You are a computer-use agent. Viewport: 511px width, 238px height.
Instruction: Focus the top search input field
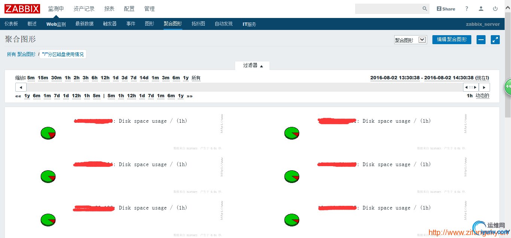389,9
